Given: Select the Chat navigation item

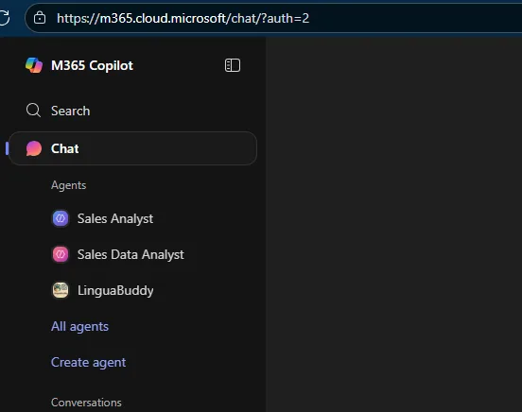Looking at the screenshot, I should [132, 148].
